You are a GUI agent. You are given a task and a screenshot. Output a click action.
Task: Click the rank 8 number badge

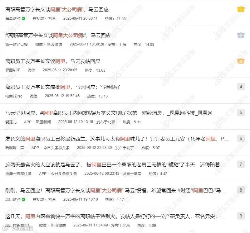(x=241, y=190)
